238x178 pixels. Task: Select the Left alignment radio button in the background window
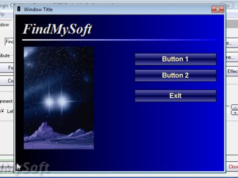pos(2,111)
